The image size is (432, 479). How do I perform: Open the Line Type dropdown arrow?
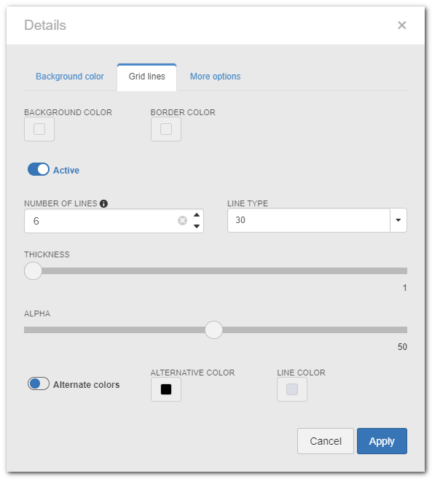coord(398,220)
